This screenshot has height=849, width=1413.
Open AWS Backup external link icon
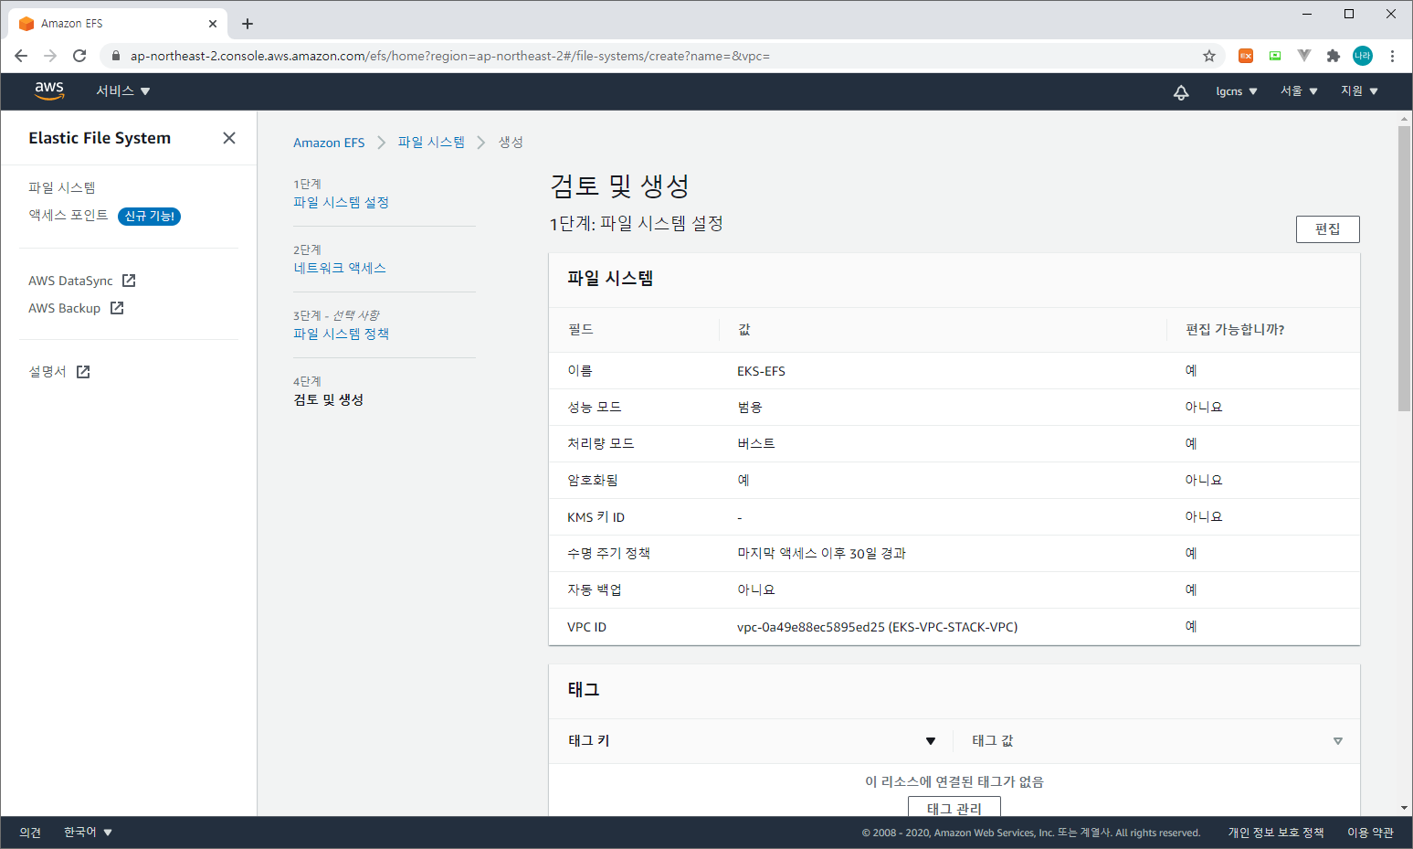tap(117, 308)
